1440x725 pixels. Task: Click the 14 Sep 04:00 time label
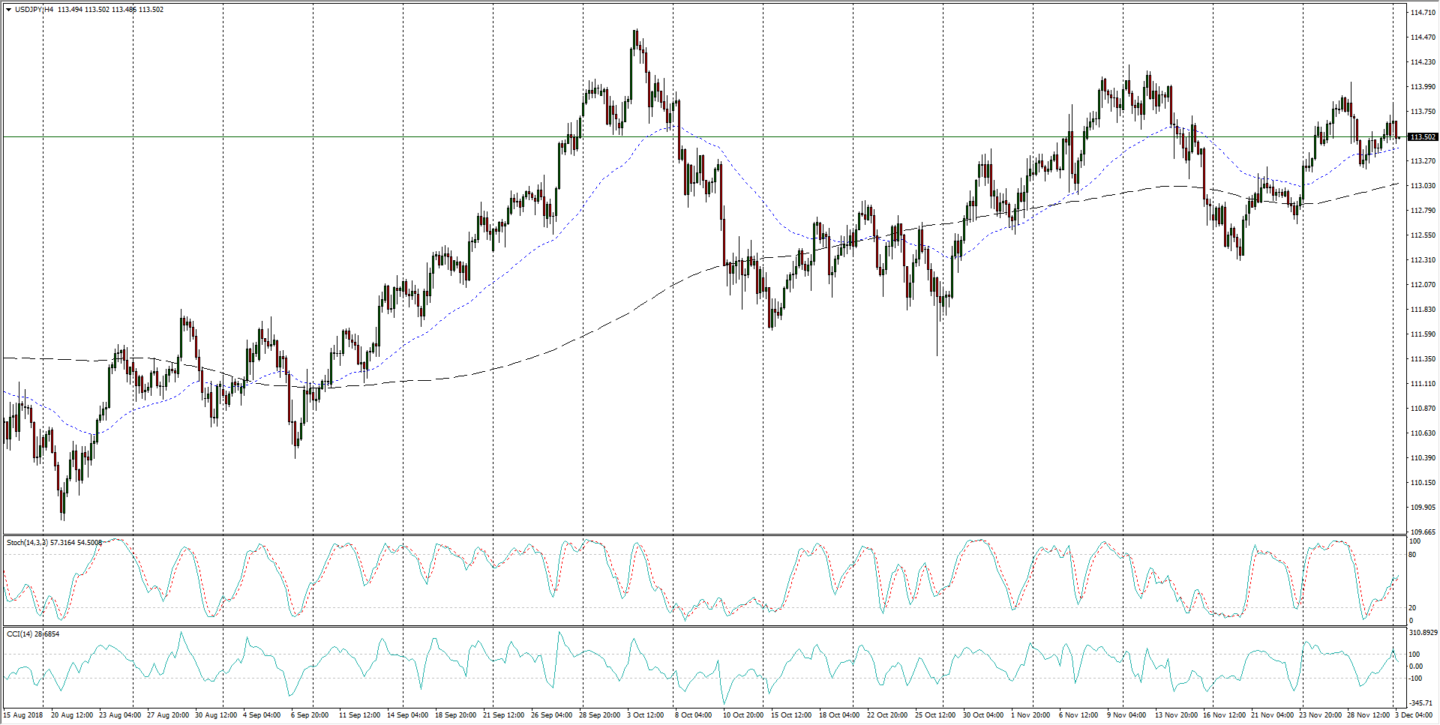coord(408,715)
